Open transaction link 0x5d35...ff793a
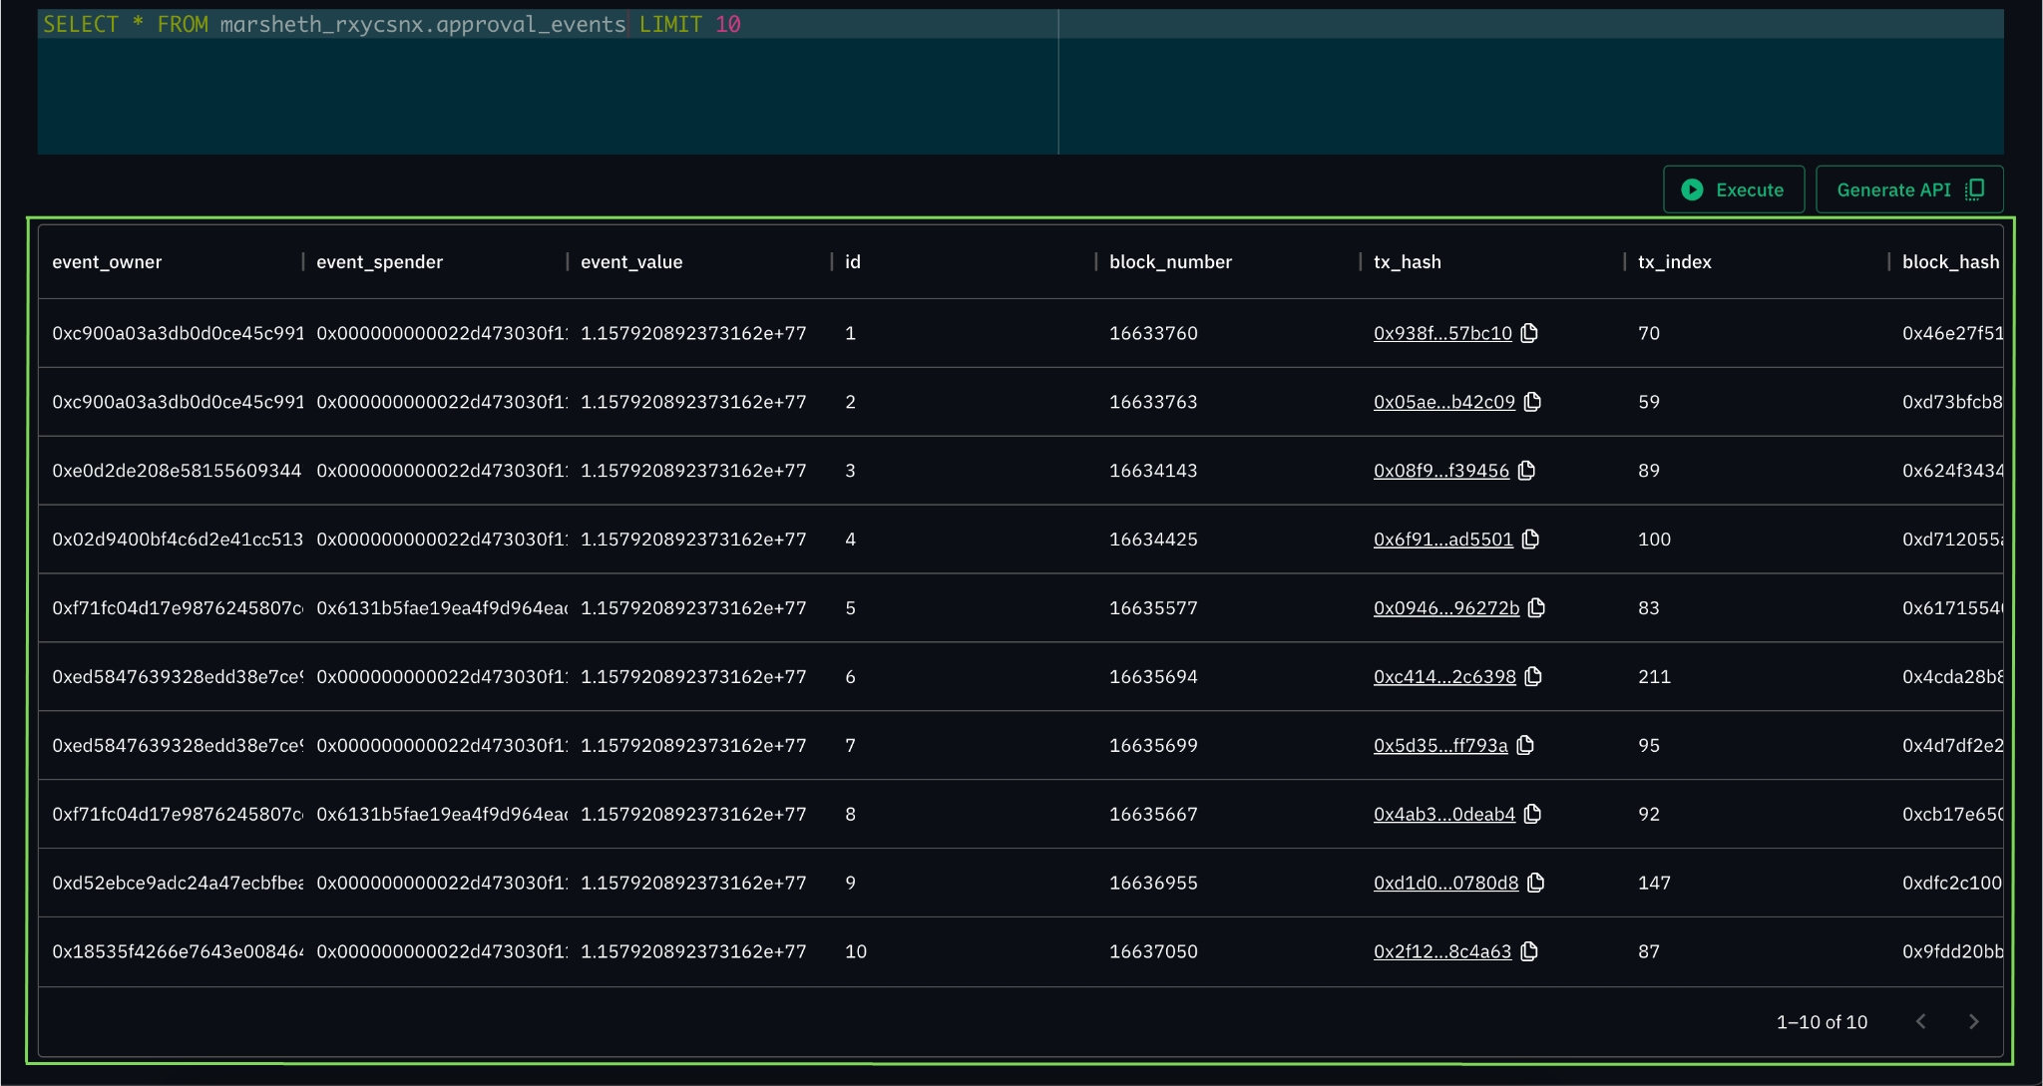Image resolution: width=2043 pixels, height=1086 pixels. tap(1439, 746)
